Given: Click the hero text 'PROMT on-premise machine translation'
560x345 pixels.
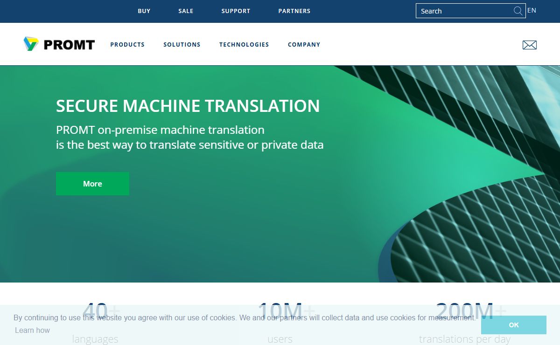Looking at the screenshot, I should [x=160, y=130].
